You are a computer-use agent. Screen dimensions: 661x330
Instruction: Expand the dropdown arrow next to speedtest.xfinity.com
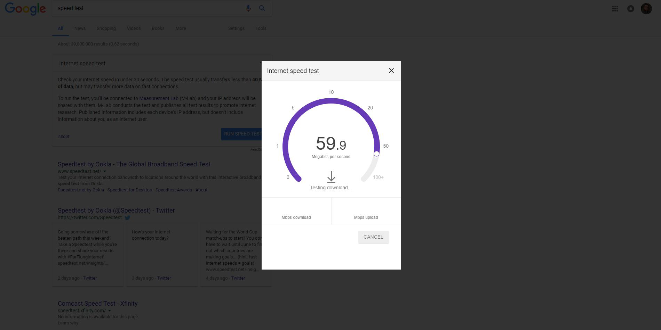coord(110,311)
